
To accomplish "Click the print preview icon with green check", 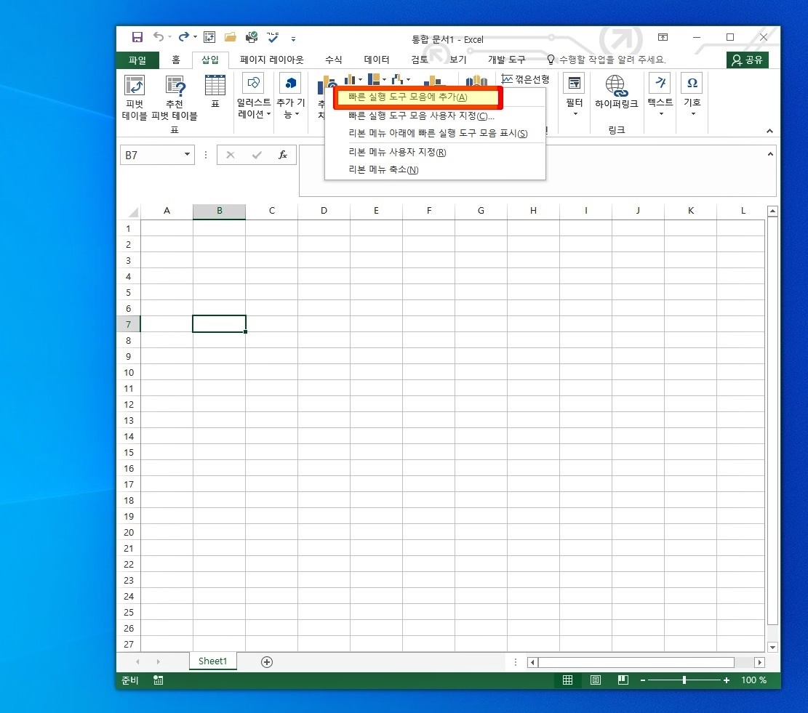I will [252, 36].
